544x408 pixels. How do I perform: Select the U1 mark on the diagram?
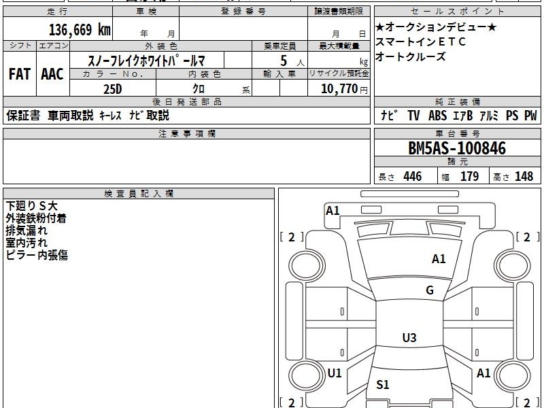[335, 373]
